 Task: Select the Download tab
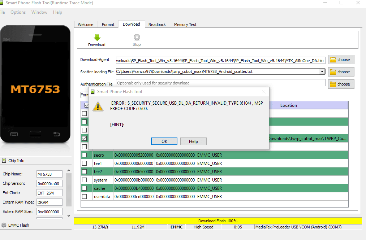pyautogui.click(x=132, y=24)
